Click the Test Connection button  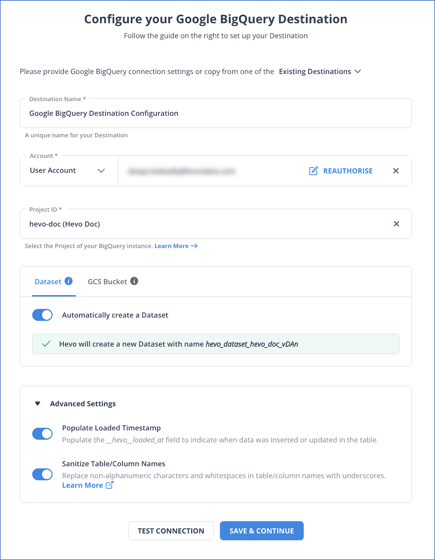click(x=171, y=531)
